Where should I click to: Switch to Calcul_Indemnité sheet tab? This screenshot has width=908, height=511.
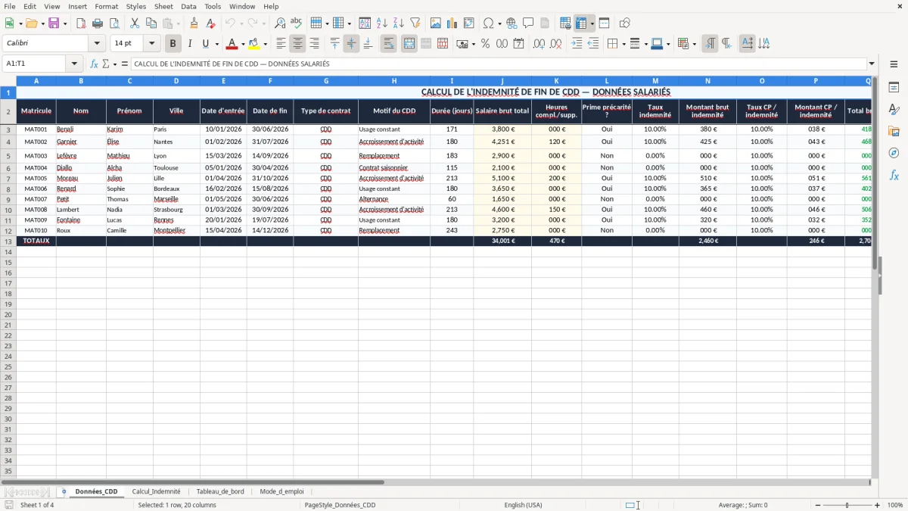click(156, 491)
